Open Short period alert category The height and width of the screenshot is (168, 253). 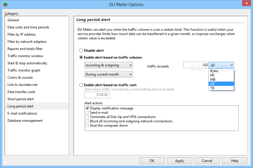(x=37, y=99)
